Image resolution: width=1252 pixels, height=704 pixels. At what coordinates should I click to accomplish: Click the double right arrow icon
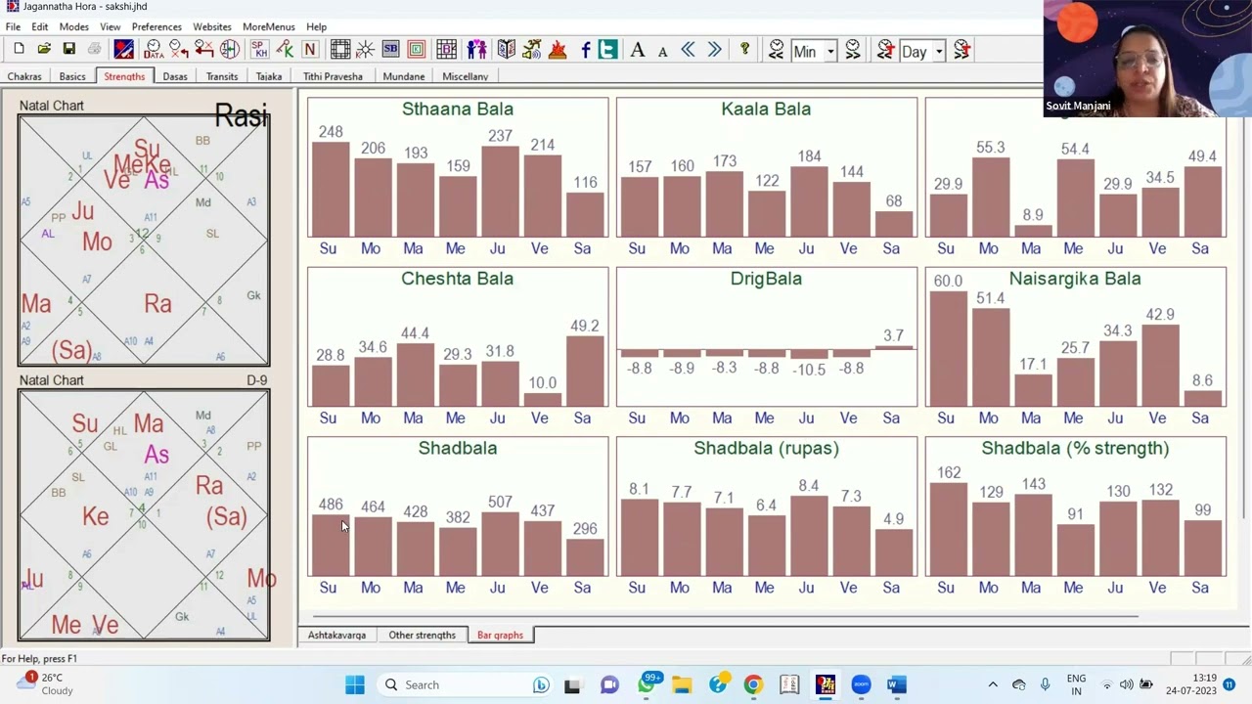pyautogui.click(x=714, y=50)
